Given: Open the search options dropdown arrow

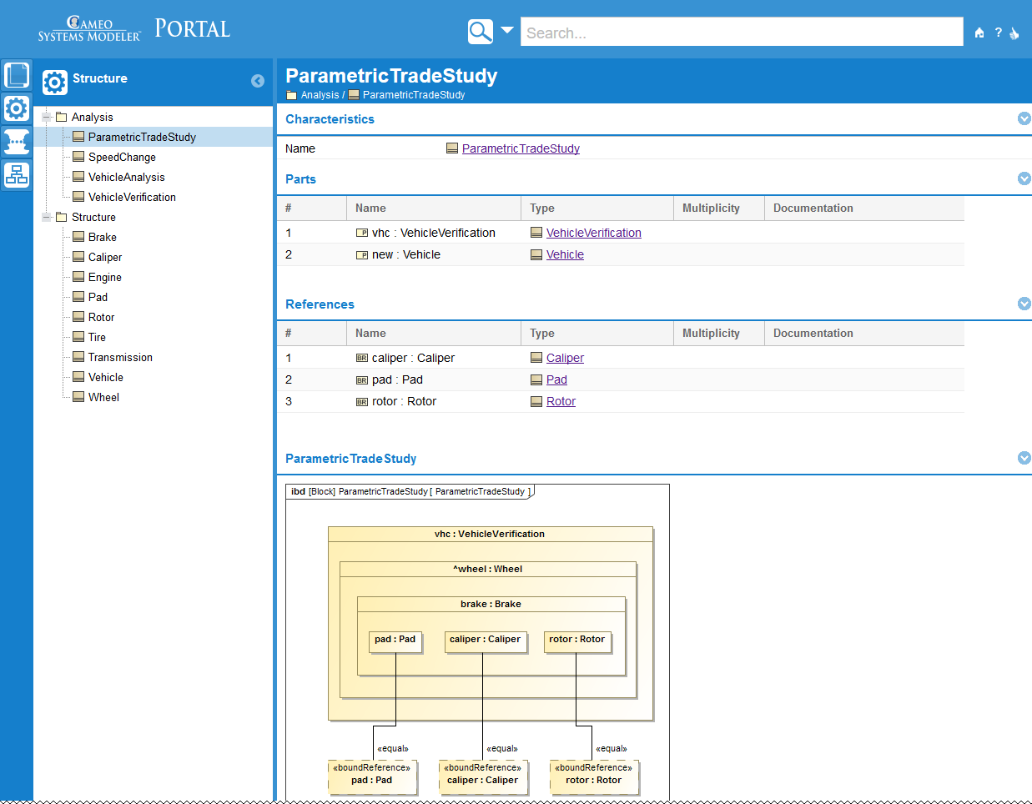Looking at the screenshot, I should [506, 31].
